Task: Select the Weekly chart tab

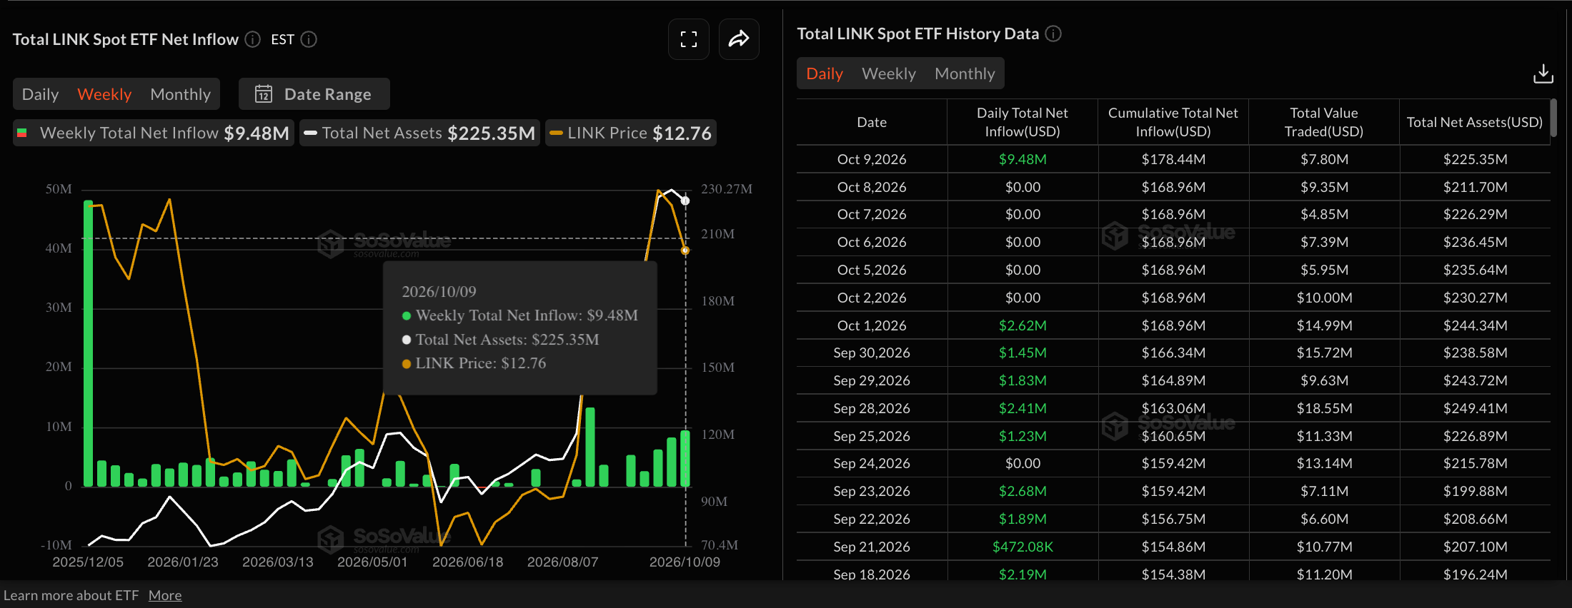Action: [104, 94]
